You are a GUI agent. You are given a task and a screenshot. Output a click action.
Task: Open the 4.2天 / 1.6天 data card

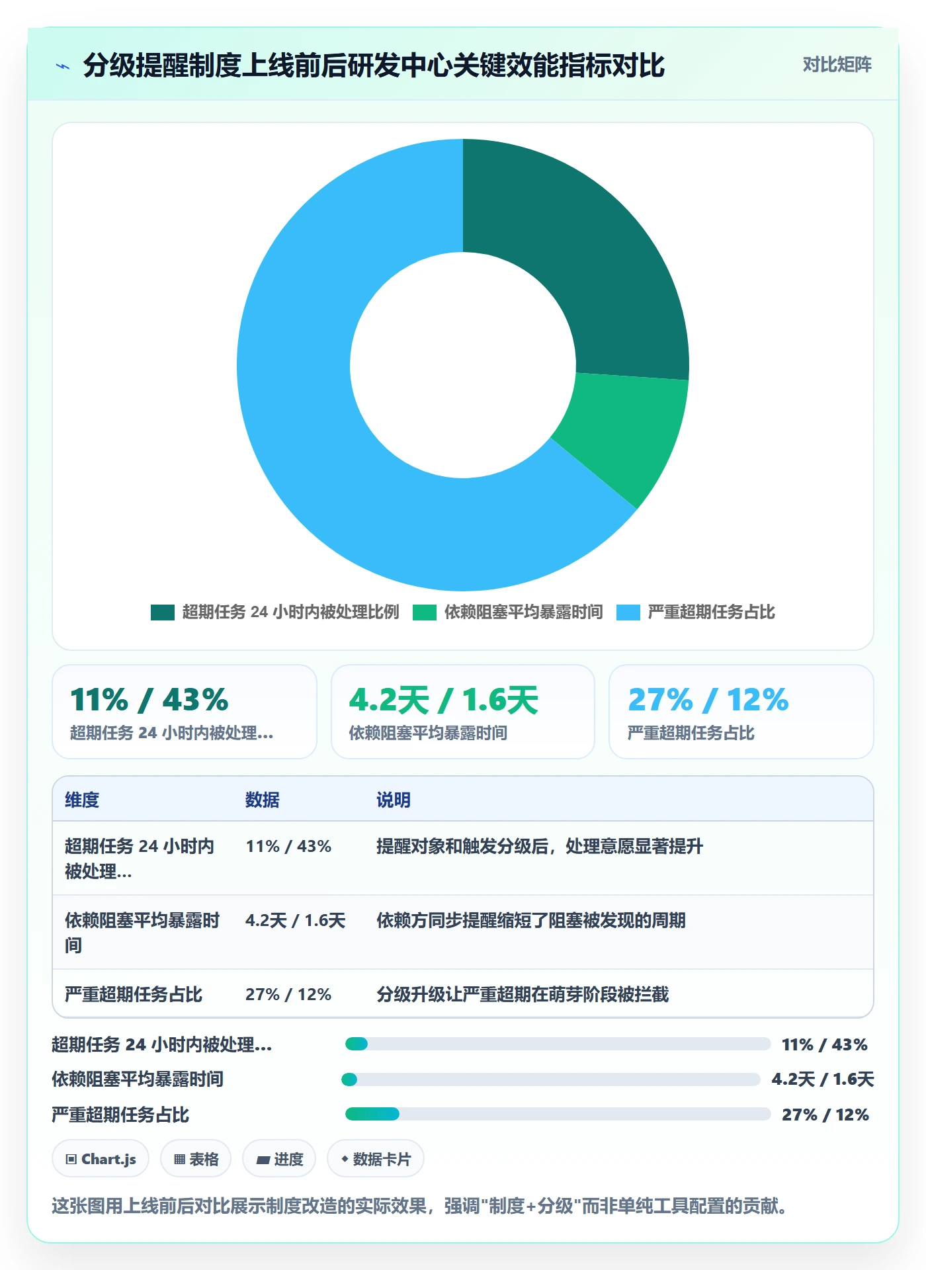pos(463,712)
